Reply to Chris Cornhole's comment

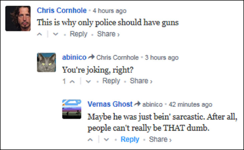79,34
